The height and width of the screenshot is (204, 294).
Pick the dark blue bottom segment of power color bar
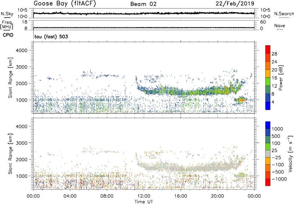point(268,106)
